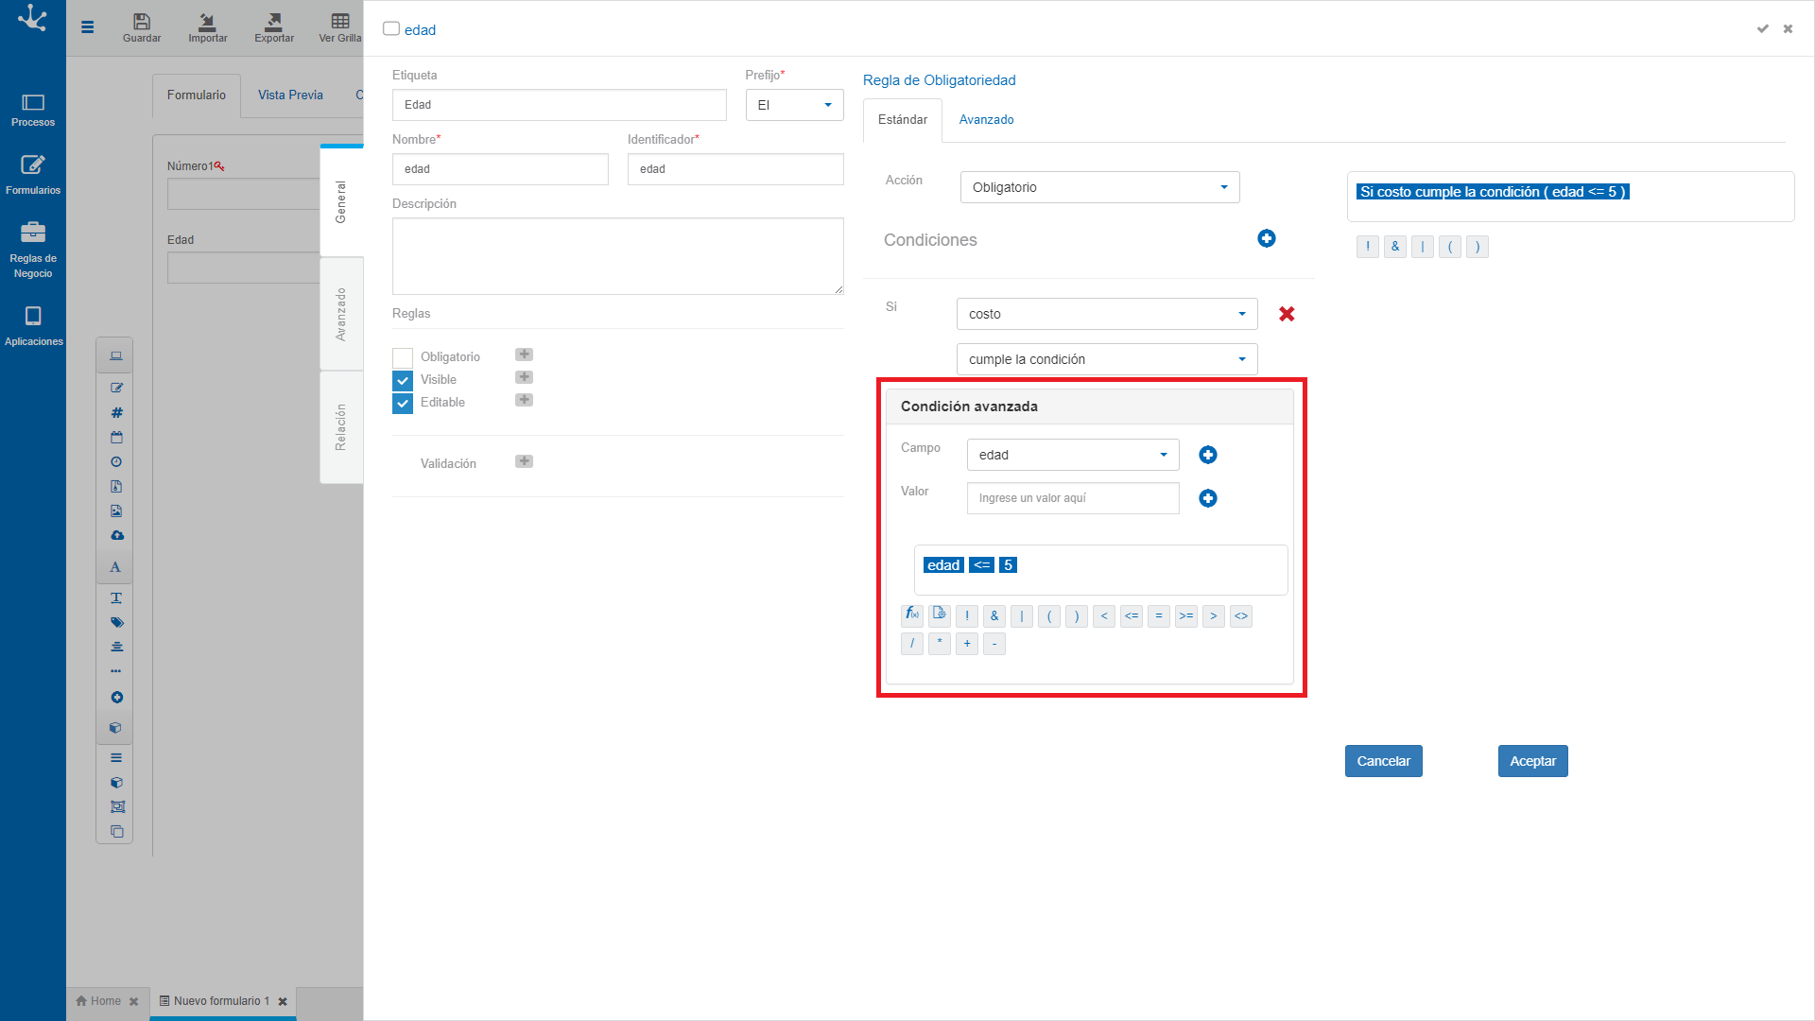The width and height of the screenshot is (1815, 1021).
Task: Add an Obligatorio rule with its plus button
Action: pyautogui.click(x=525, y=355)
